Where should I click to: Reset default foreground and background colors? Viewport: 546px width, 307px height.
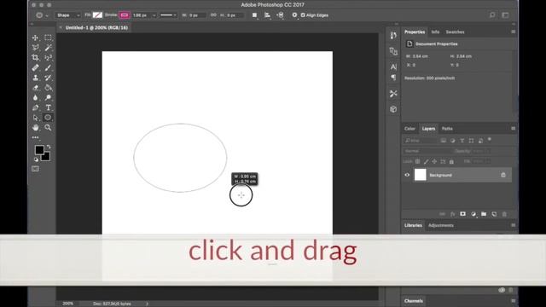(x=36, y=159)
